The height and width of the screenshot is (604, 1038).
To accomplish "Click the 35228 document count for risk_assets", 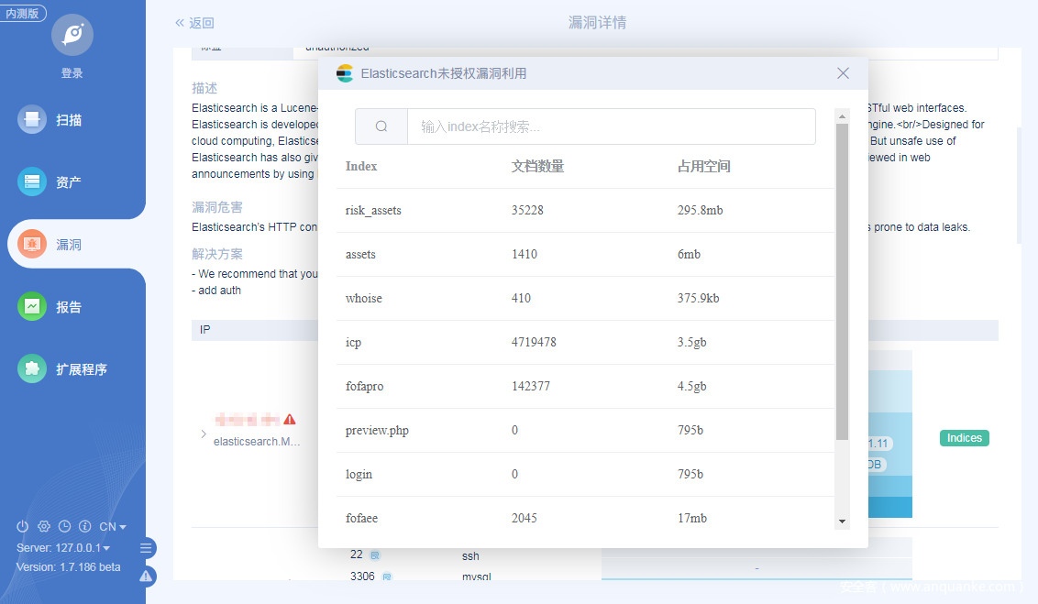I will coord(527,211).
